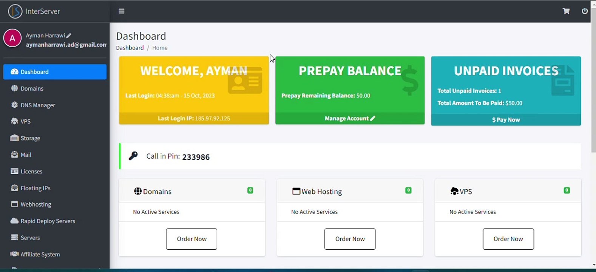
Task: Click the Last Login IP 185.97.92.125 text
Action: coord(194,118)
